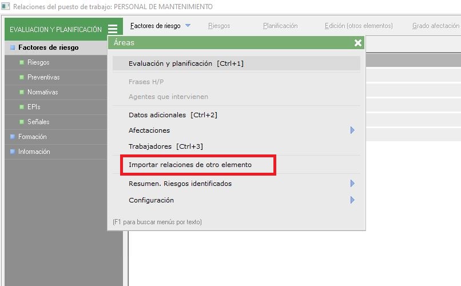Open the Grado afectación tab
The height and width of the screenshot is (286, 461).
click(435, 26)
